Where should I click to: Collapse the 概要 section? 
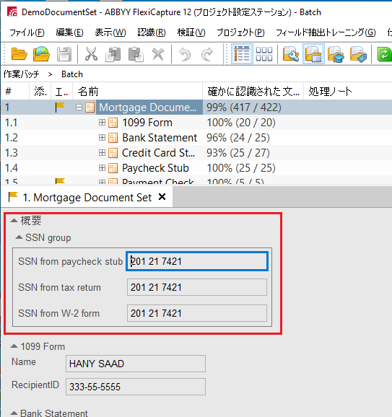pos(14,220)
